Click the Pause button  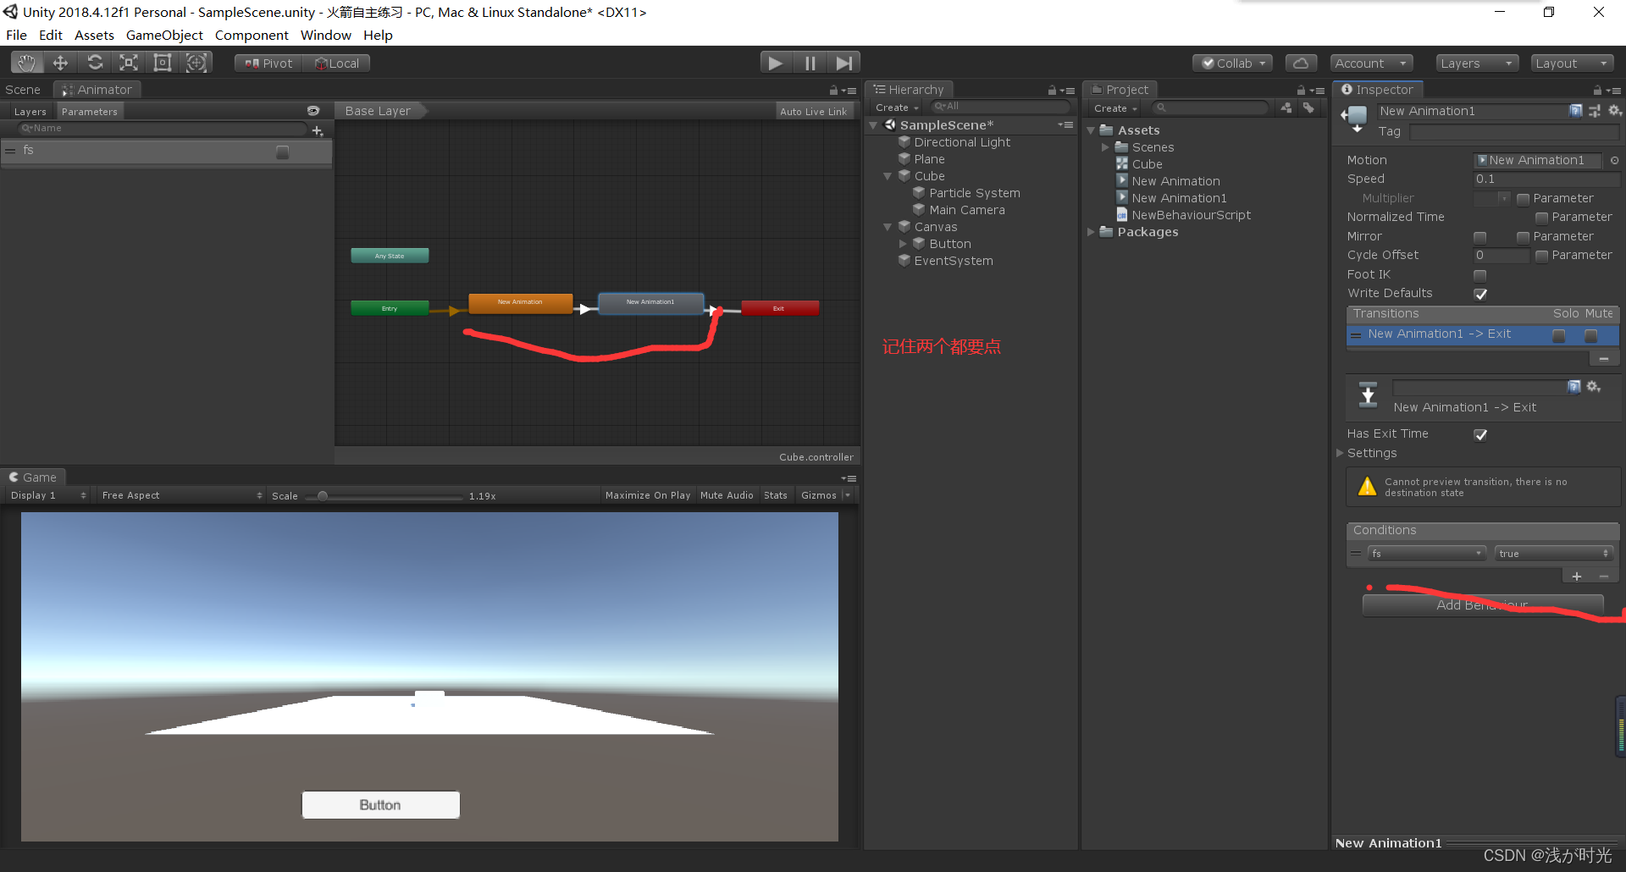(x=810, y=63)
